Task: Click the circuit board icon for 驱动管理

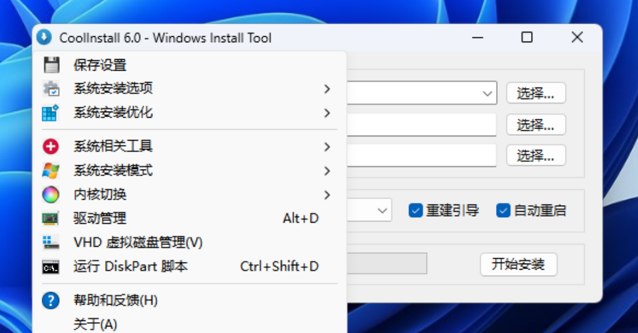Action: [51, 218]
